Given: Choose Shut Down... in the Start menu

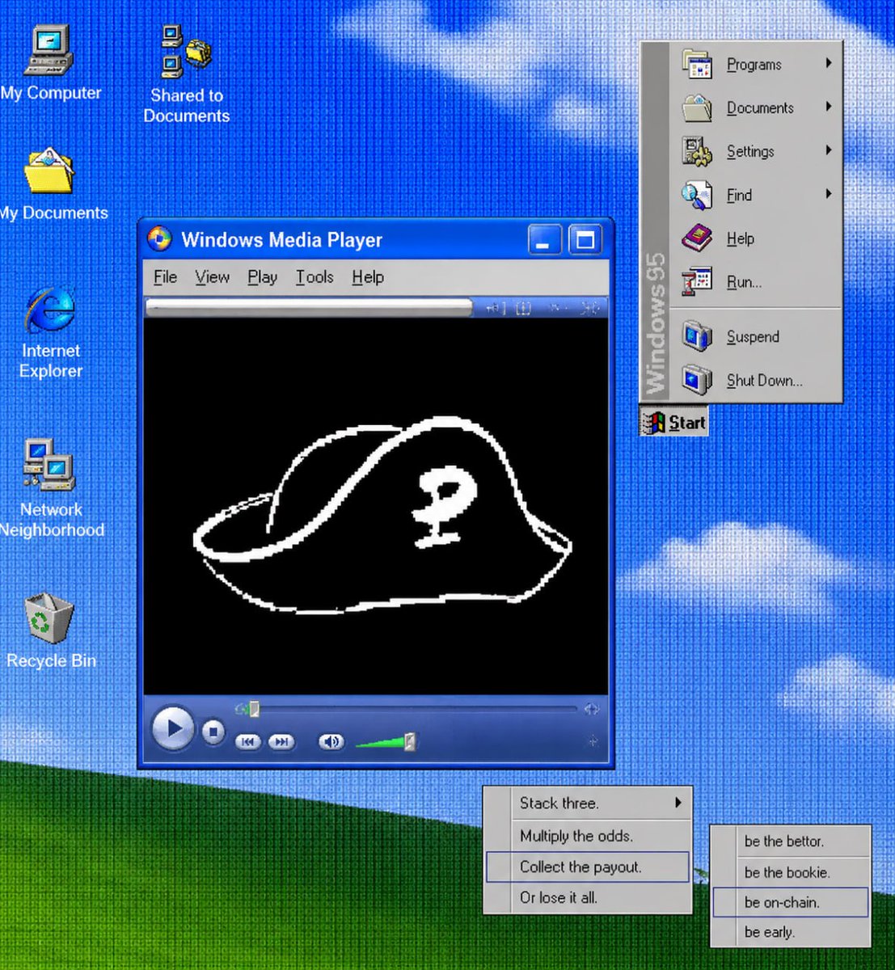Looking at the screenshot, I should tap(756, 381).
